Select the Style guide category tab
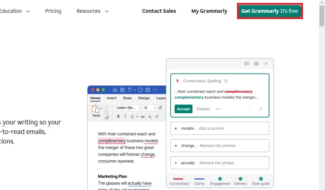The width and height of the screenshot is (325, 190). (260, 181)
